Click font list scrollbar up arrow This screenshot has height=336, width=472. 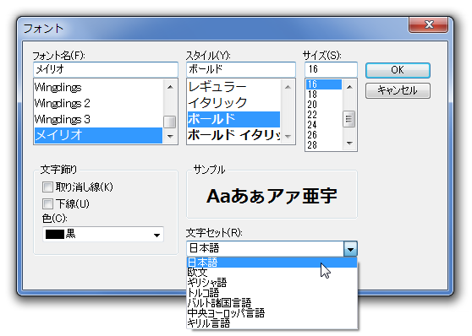[x=170, y=87]
